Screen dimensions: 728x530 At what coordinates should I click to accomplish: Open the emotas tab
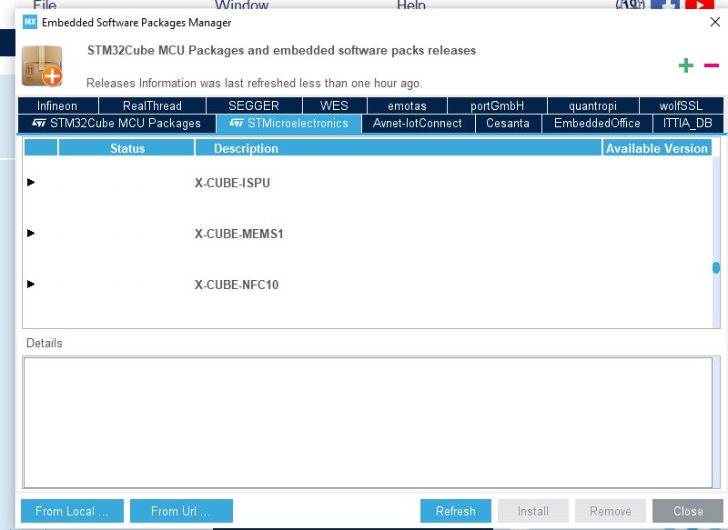point(407,105)
